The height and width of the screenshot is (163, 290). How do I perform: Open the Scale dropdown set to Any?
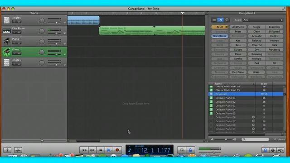263,20
